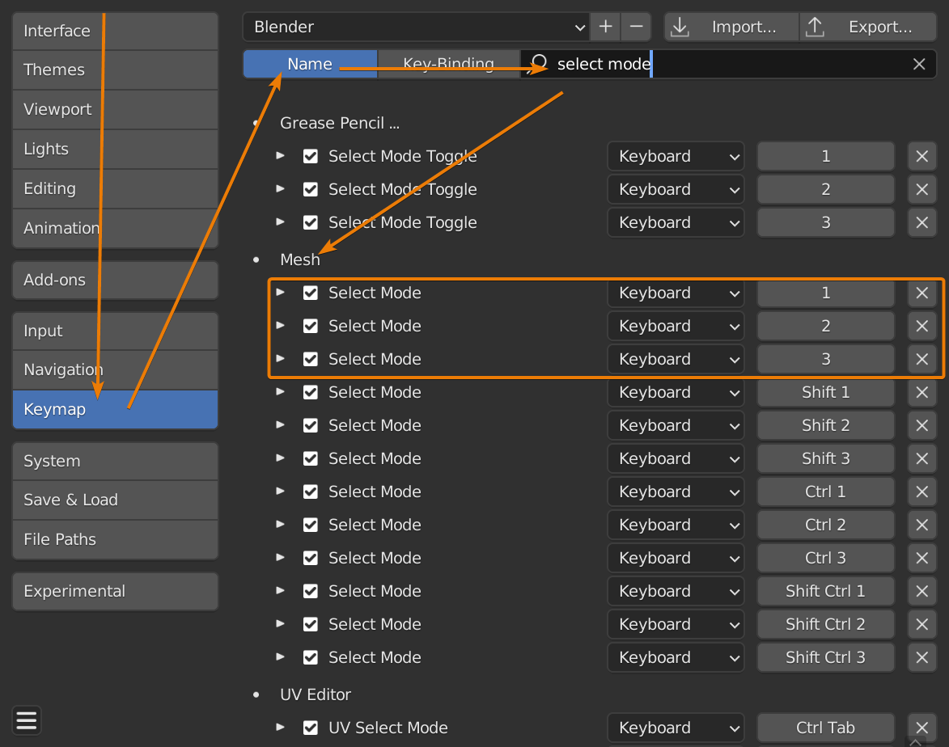Click the minus icon to remove keymap preset
Image resolution: width=949 pixels, height=747 pixels.
(x=636, y=27)
